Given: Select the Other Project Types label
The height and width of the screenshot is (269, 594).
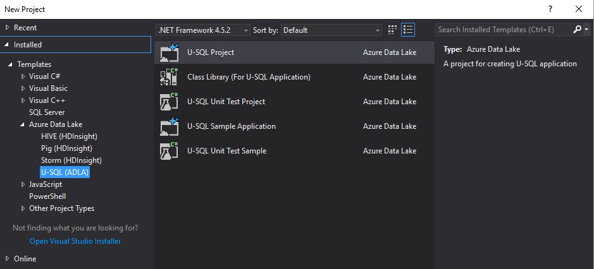Looking at the screenshot, I should coord(62,208).
